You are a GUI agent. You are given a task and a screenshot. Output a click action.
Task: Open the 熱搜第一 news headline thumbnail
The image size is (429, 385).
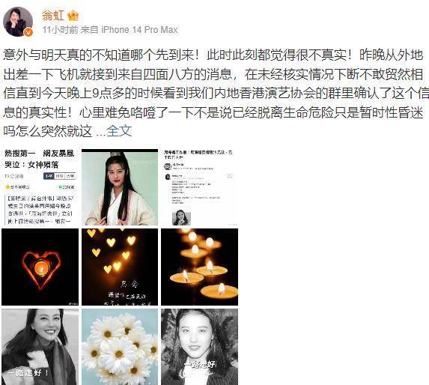tap(40, 187)
